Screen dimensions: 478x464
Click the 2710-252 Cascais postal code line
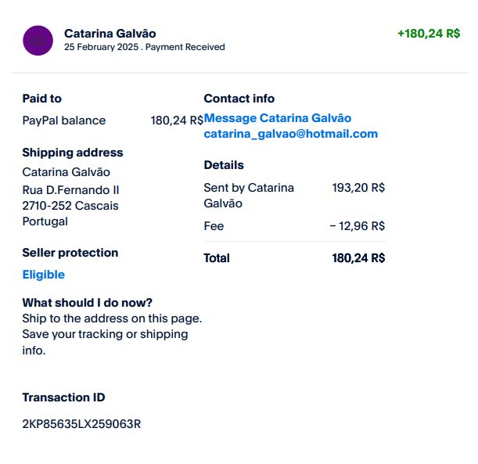pyautogui.click(x=70, y=206)
